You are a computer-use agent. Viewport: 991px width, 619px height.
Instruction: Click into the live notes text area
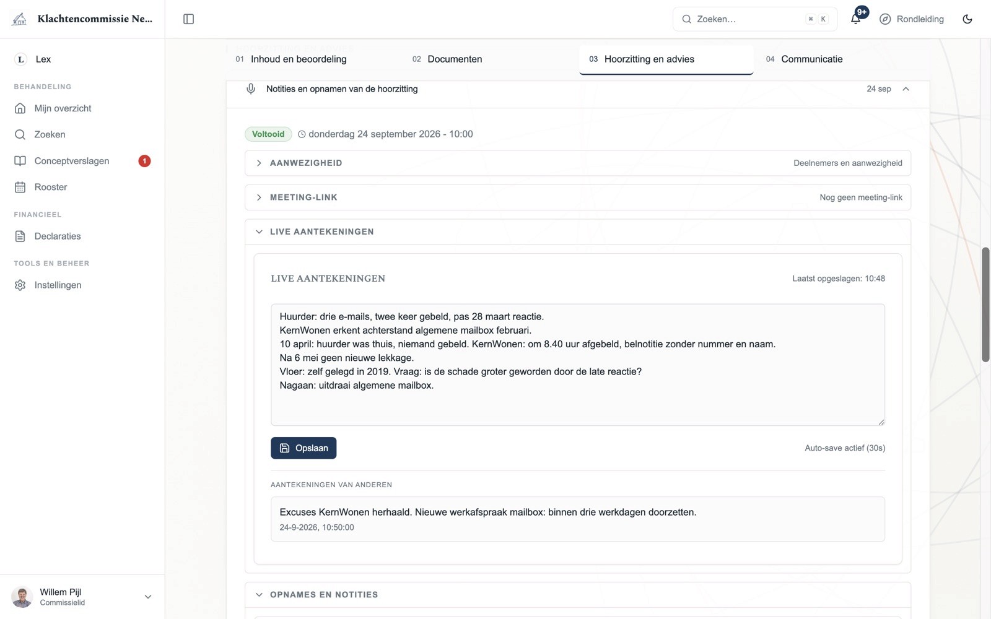click(x=577, y=365)
